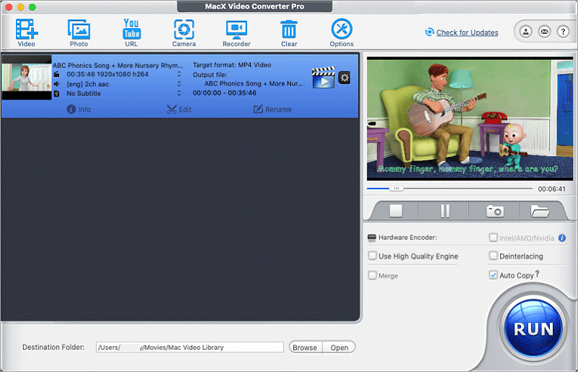Change audio track [eng] 2ch aac stepper
The width and height of the screenshot is (578, 372).
tap(179, 84)
